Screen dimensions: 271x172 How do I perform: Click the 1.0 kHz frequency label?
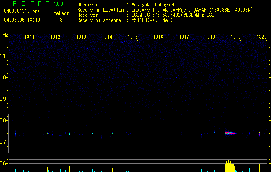[x=3, y=77]
